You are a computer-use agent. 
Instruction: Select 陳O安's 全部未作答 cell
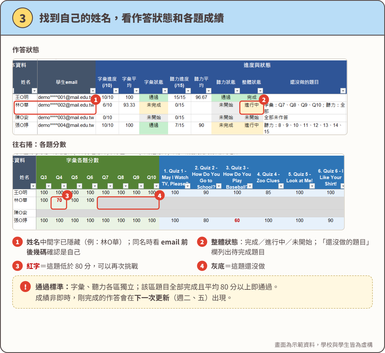pyautogui.click(x=305, y=117)
